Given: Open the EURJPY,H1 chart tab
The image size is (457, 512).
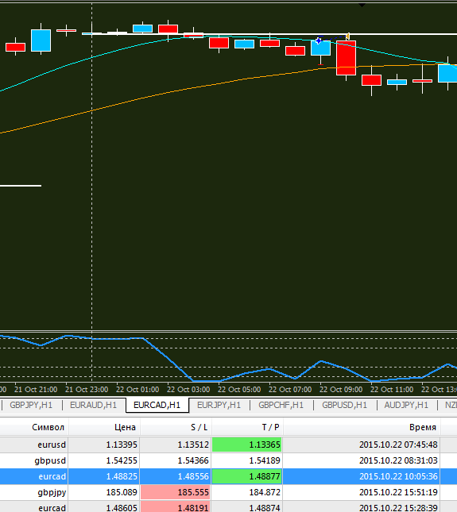Looking at the screenshot, I should (219, 405).
